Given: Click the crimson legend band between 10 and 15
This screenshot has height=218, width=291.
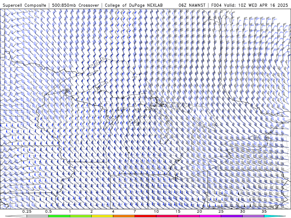Looking at the screenshot, I should click(167, 216).
